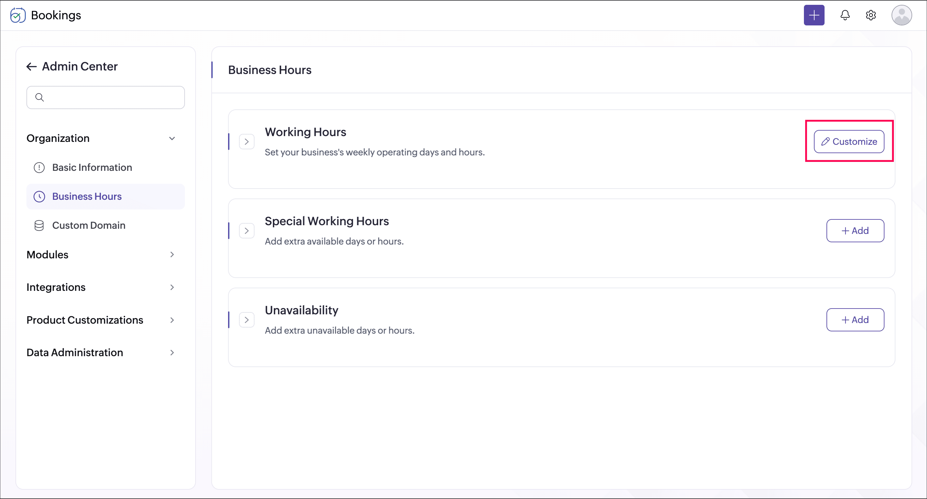
Task: Customize the Working Hours
Action: click(849, 142)
